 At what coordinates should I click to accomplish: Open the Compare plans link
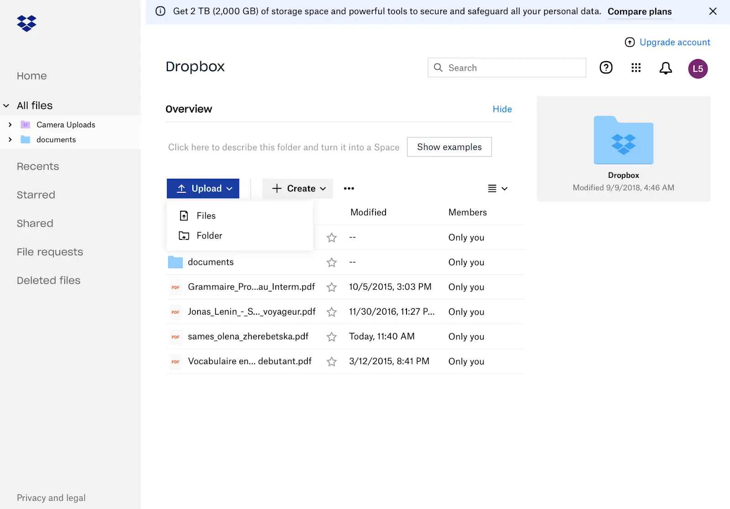coord(639,11)
